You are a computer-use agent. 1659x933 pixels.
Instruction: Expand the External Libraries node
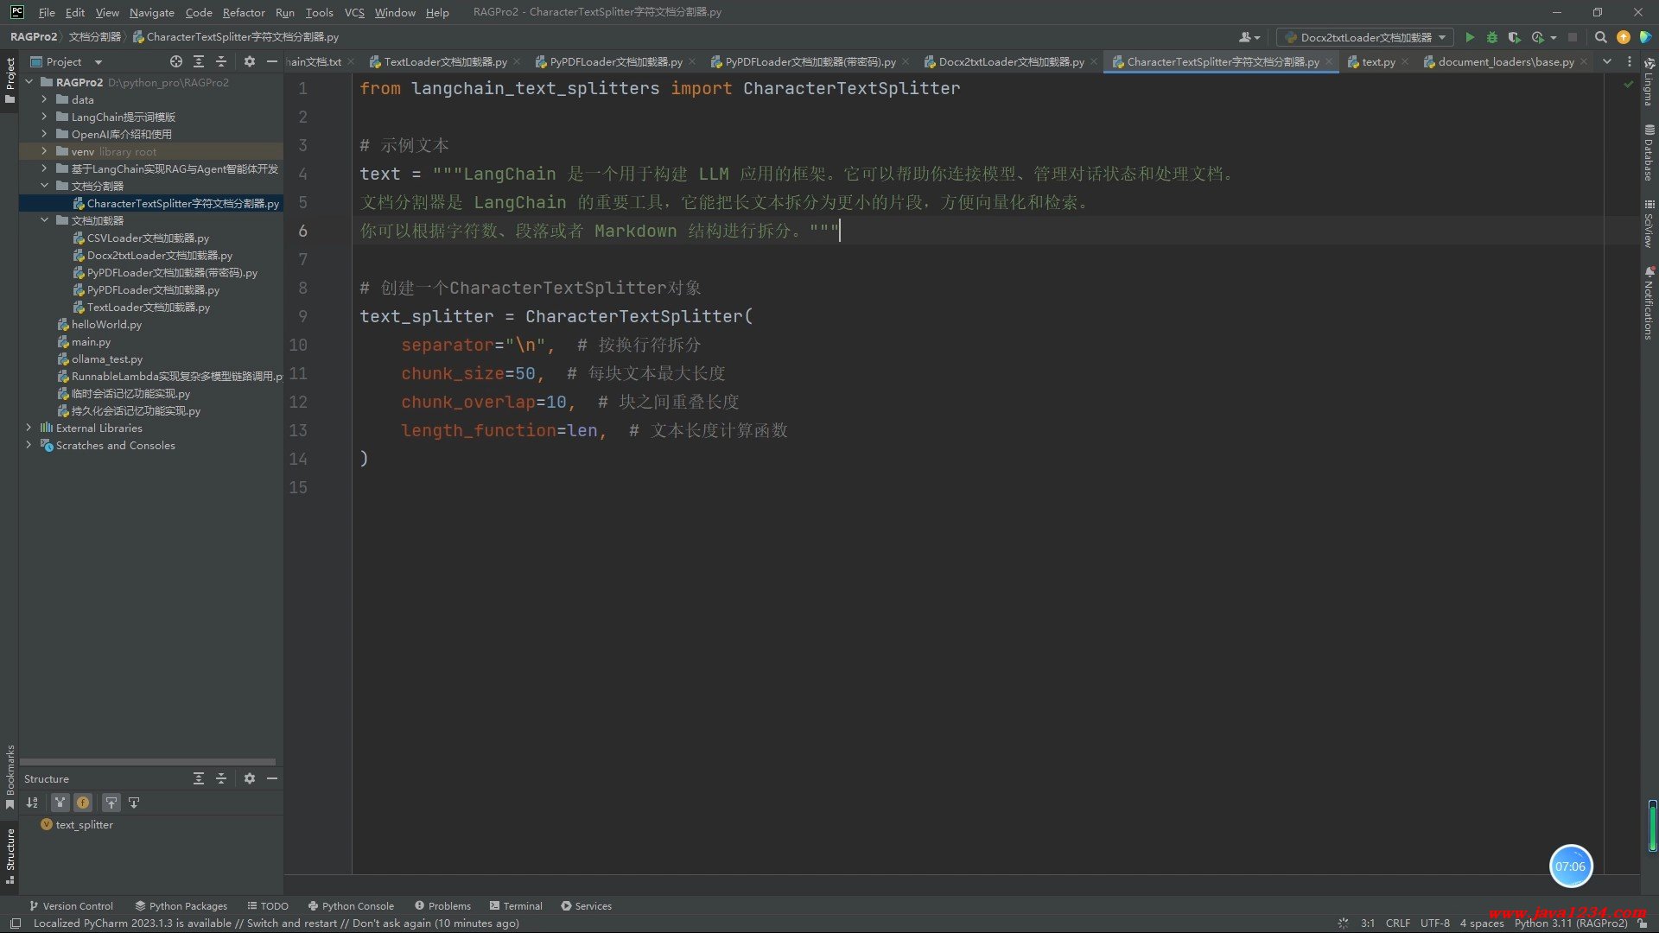[29, 428]
